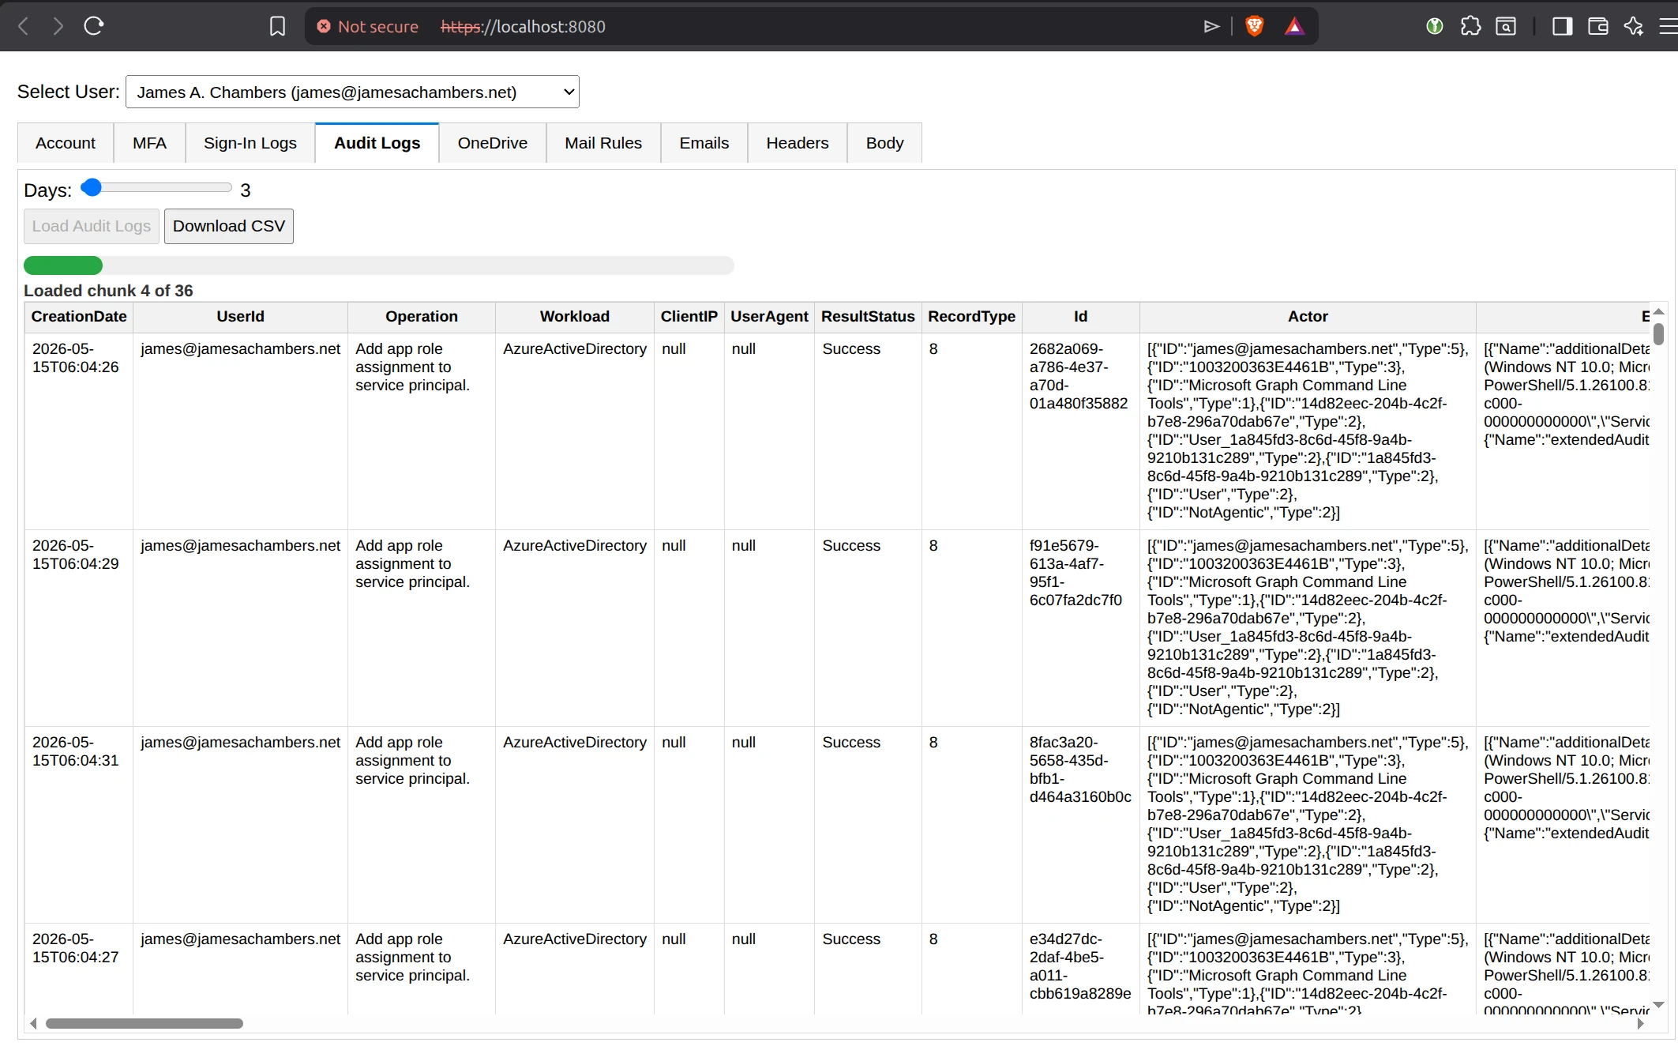The height and width of the screenshot is (1050, 1678).
Task: Click the Operation column header
Action: 422,317
